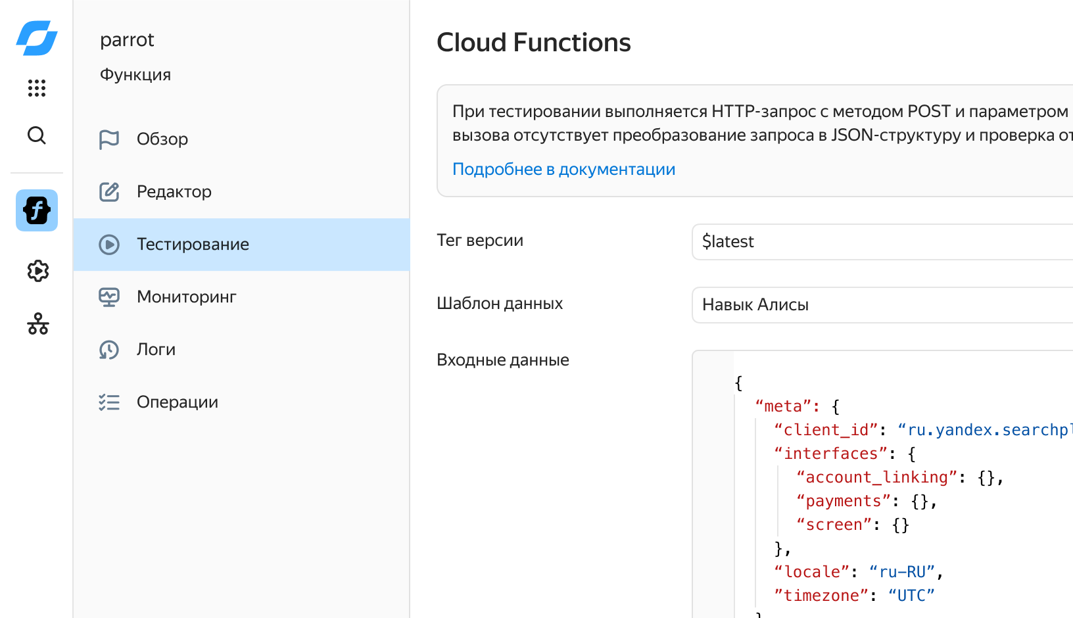Open the Операции section
Screen dimensions: 1073x618
click(x=177, y=402)
